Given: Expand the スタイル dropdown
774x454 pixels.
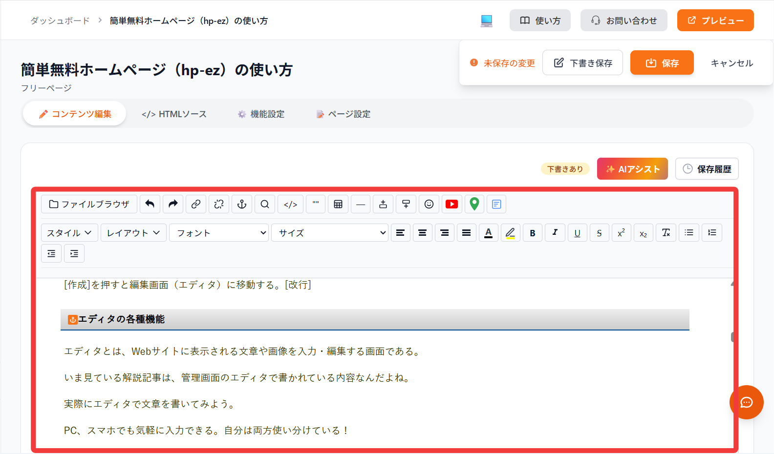Looking at the screenshot, I should pos(69,233).
